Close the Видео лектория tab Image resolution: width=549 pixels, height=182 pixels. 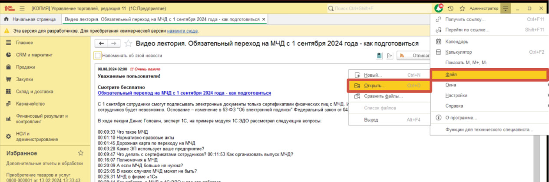(x=264, y=20)
